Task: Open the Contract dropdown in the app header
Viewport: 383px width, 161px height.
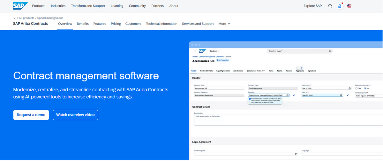Action: (x=214, y=51)
